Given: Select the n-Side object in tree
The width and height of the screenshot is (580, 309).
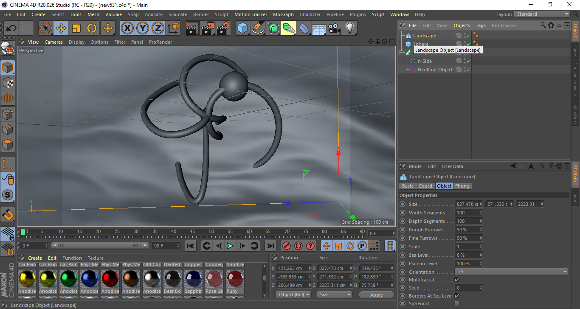Looking at the screenshot, I should point(425,61).
